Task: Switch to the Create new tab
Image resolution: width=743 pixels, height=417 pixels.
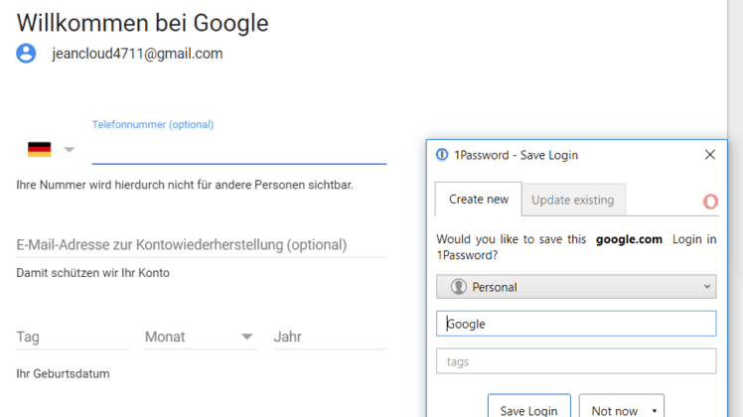Action: click(479, 200)
